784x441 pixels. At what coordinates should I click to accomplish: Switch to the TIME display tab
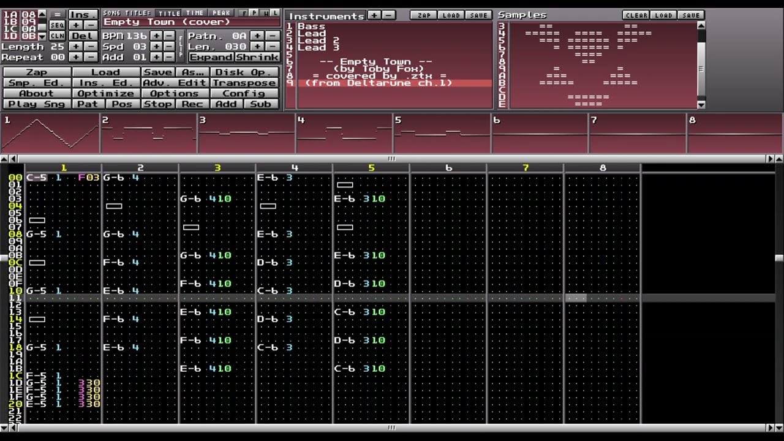195,13
